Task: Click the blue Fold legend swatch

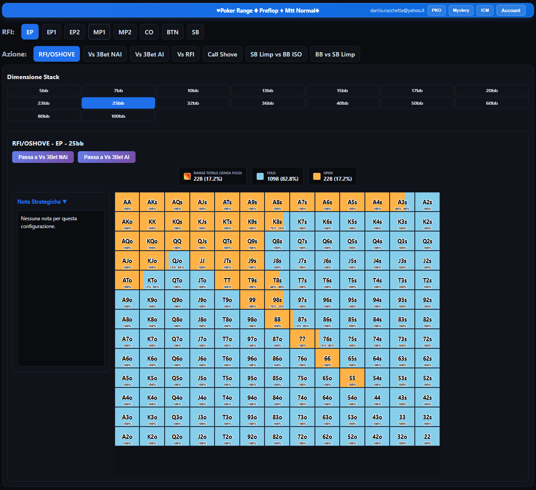Action: point(260,176)
